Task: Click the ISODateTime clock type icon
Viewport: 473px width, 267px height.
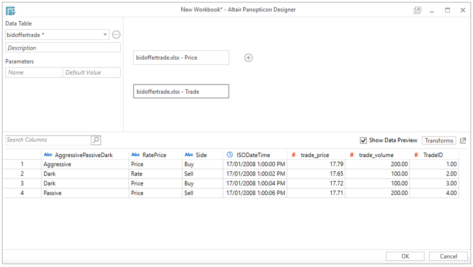Action: pos(230,155)
